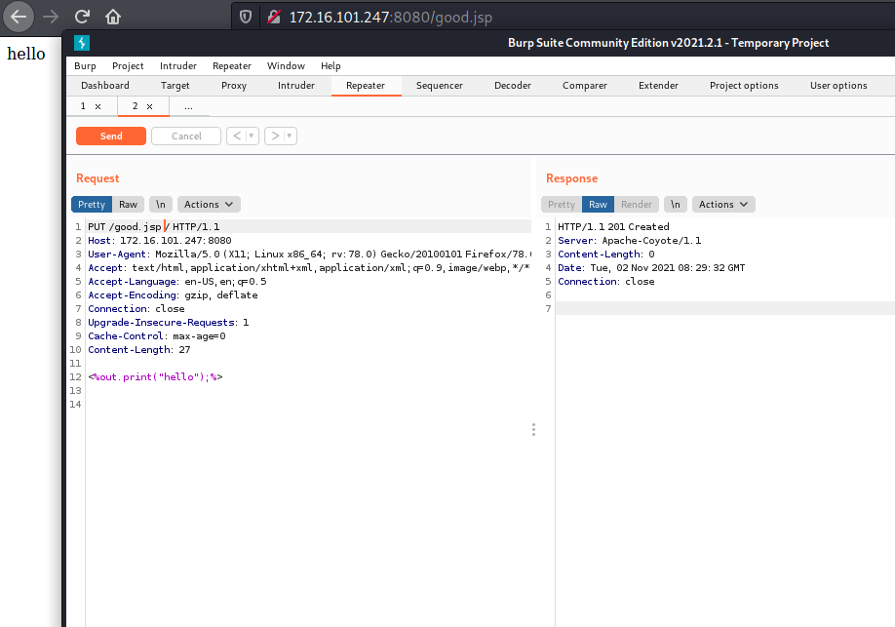Toggle non-printable chars in Request

click(161, 205)
